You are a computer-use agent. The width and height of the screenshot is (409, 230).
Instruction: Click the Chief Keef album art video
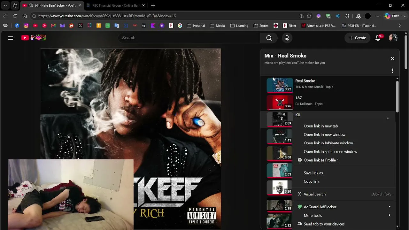(x=131, y=139)
